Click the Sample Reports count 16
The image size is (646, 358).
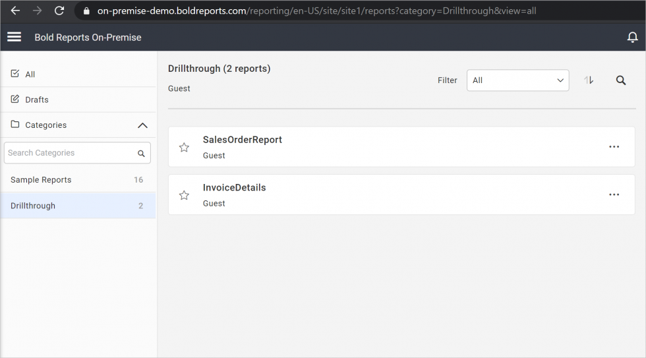click(138, 179)
